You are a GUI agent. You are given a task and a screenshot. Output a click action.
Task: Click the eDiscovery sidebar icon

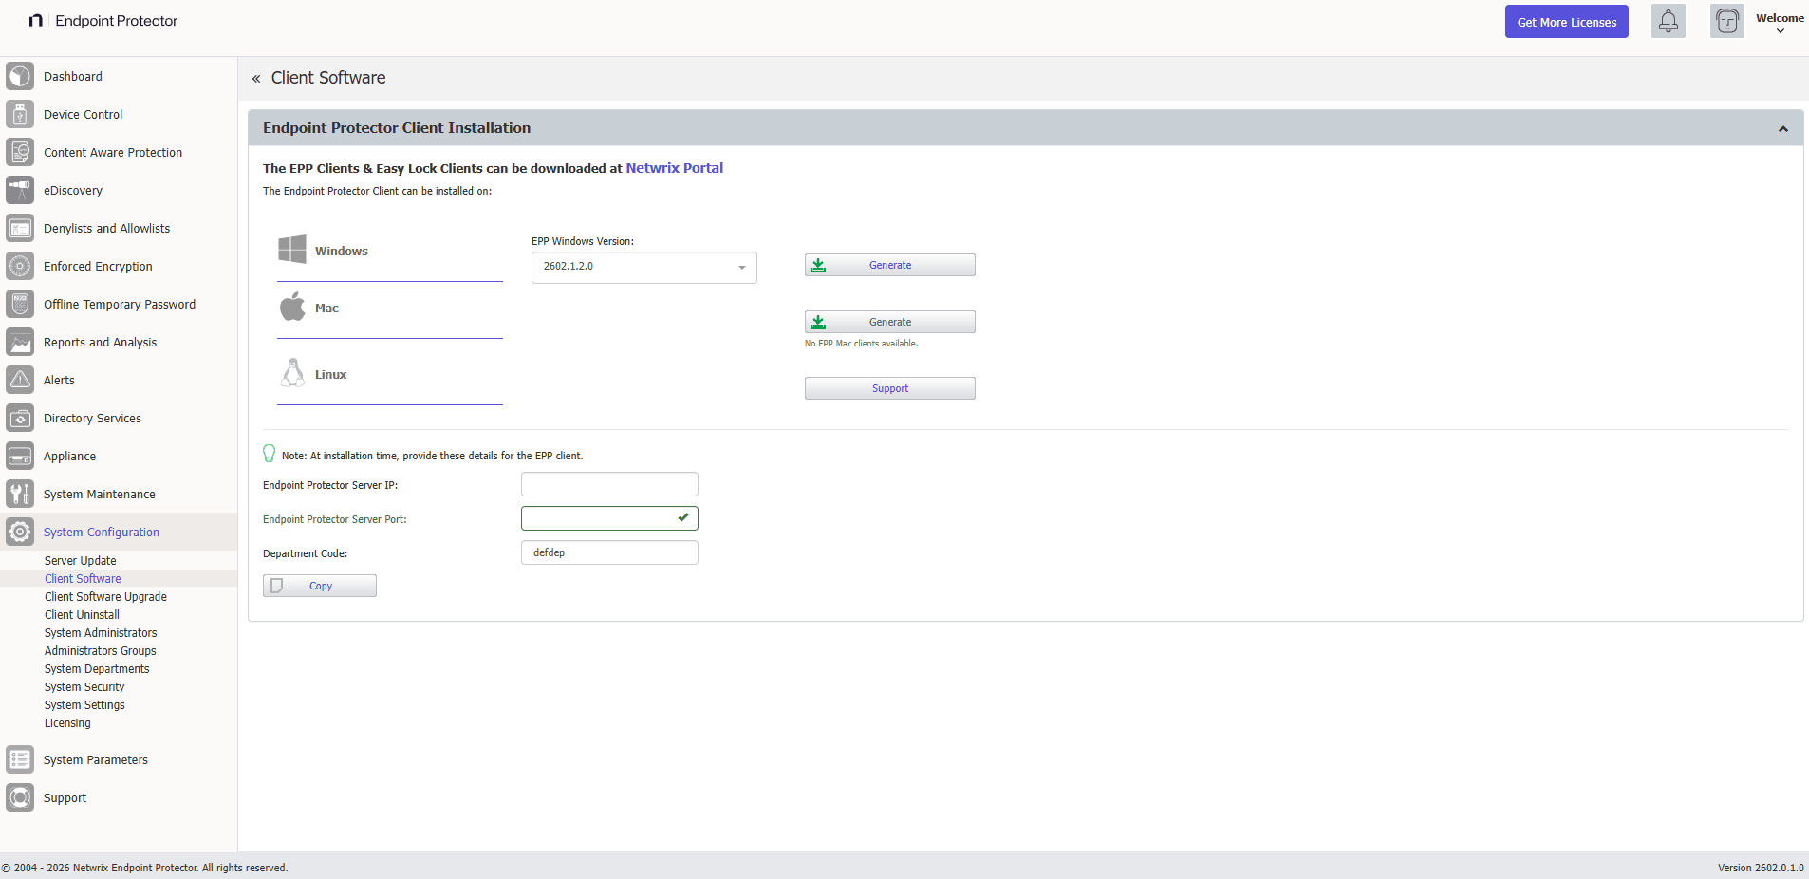[20, 190]
